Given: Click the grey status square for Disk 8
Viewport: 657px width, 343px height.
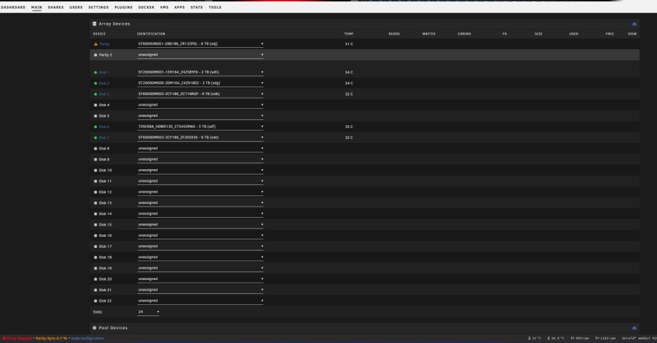Looking at the screenshot, I should tap(95, 148).
